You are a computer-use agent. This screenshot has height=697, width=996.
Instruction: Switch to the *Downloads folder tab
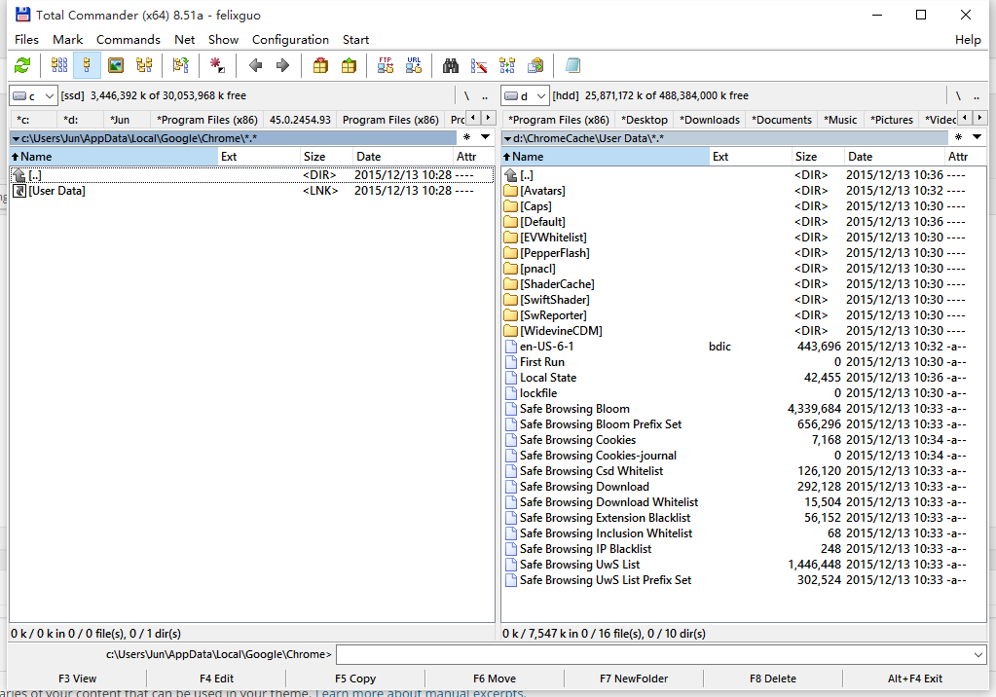tap(708, 119)
